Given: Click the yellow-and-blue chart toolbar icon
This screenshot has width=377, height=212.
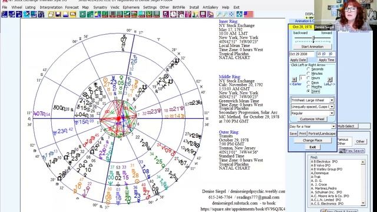Looking at the screenshot, I should pyautogui.click(x=98, y=14).
